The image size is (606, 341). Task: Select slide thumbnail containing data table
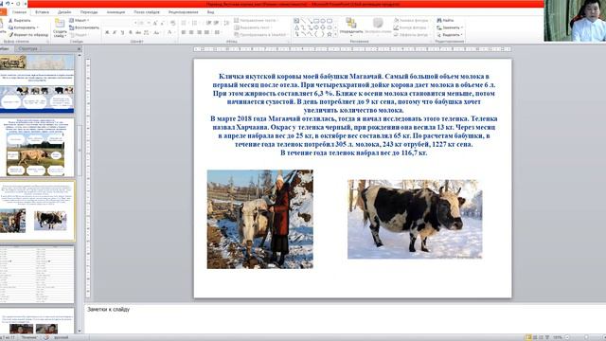tap(37, 274)
